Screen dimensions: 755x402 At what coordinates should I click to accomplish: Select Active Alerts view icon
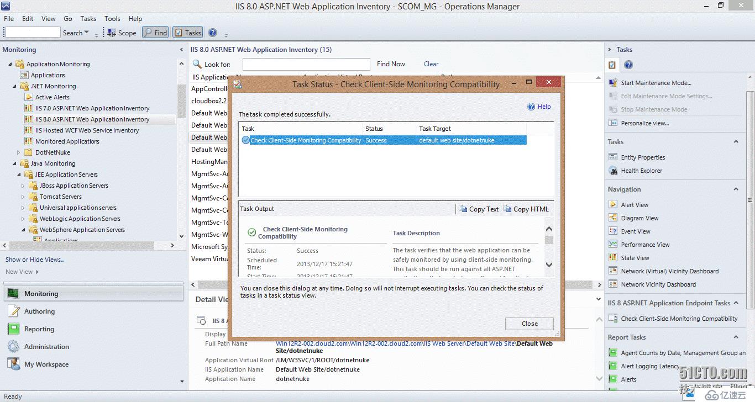29,97
